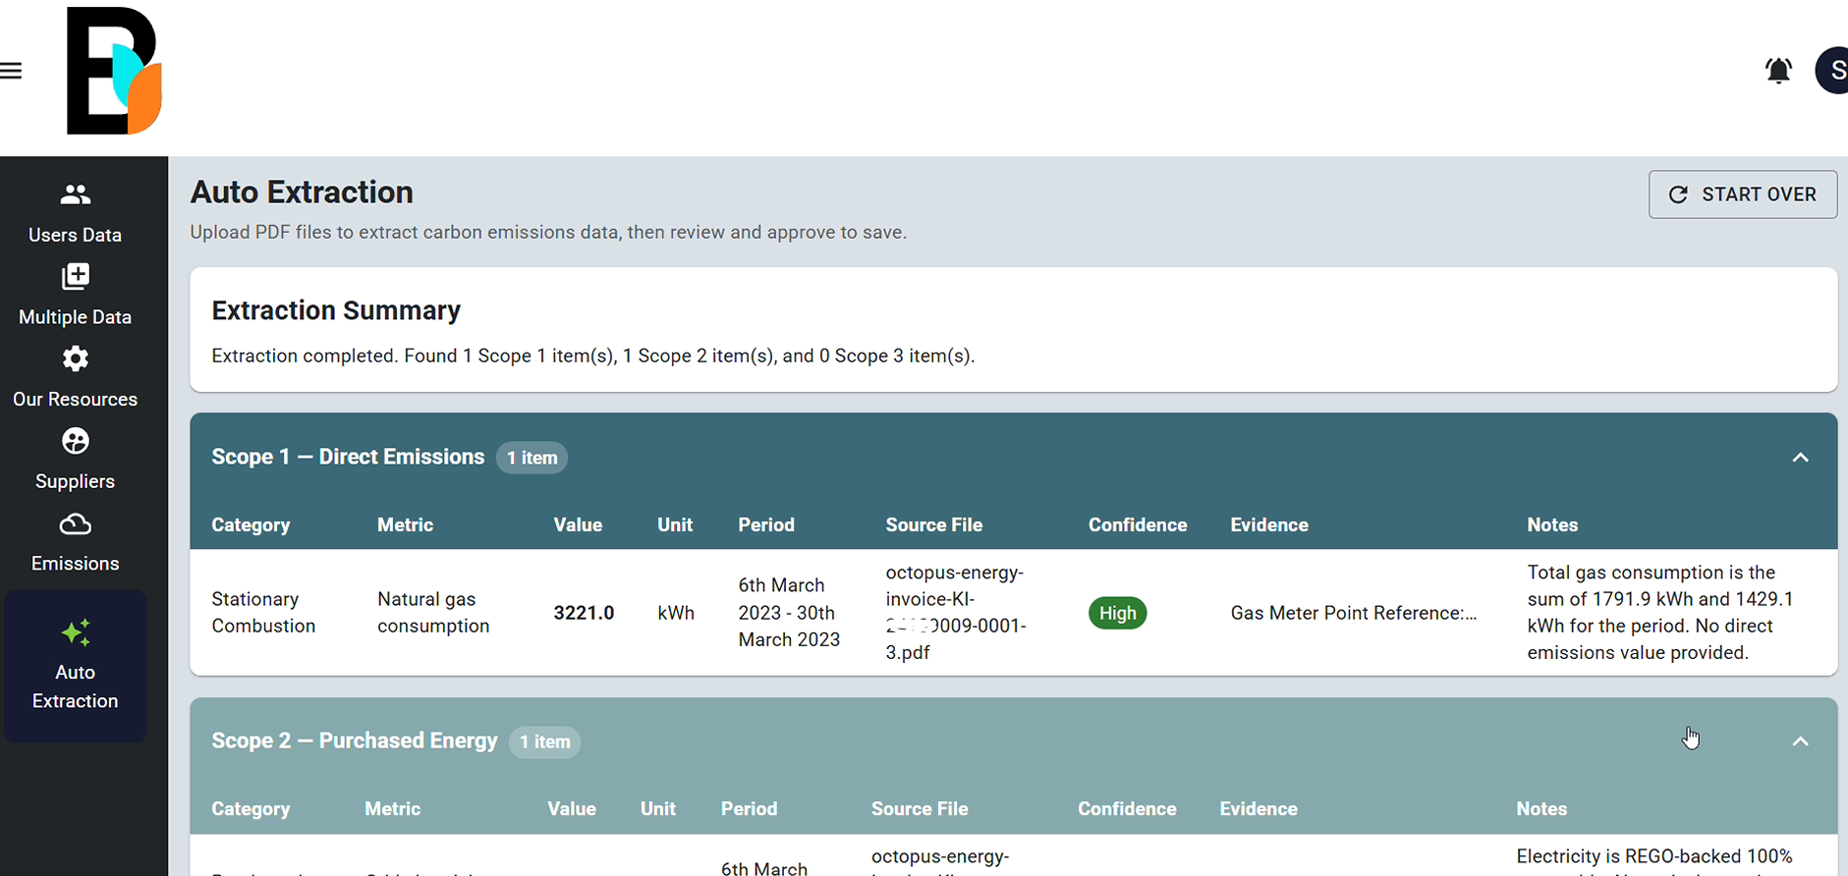Open notifications bell
Screen dimensions: 1848x876
[x=1778, y=71]
